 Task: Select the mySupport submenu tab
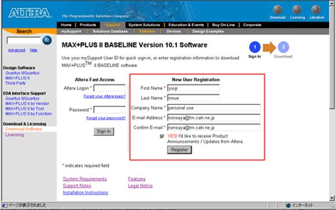[x=71, y=31]
